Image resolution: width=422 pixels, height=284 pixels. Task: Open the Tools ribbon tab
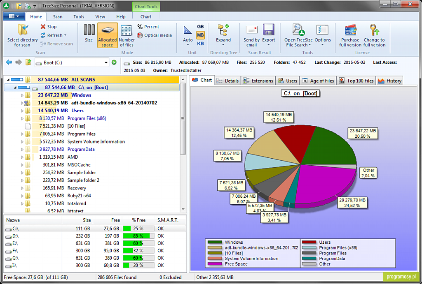click(x=79, y=16)
